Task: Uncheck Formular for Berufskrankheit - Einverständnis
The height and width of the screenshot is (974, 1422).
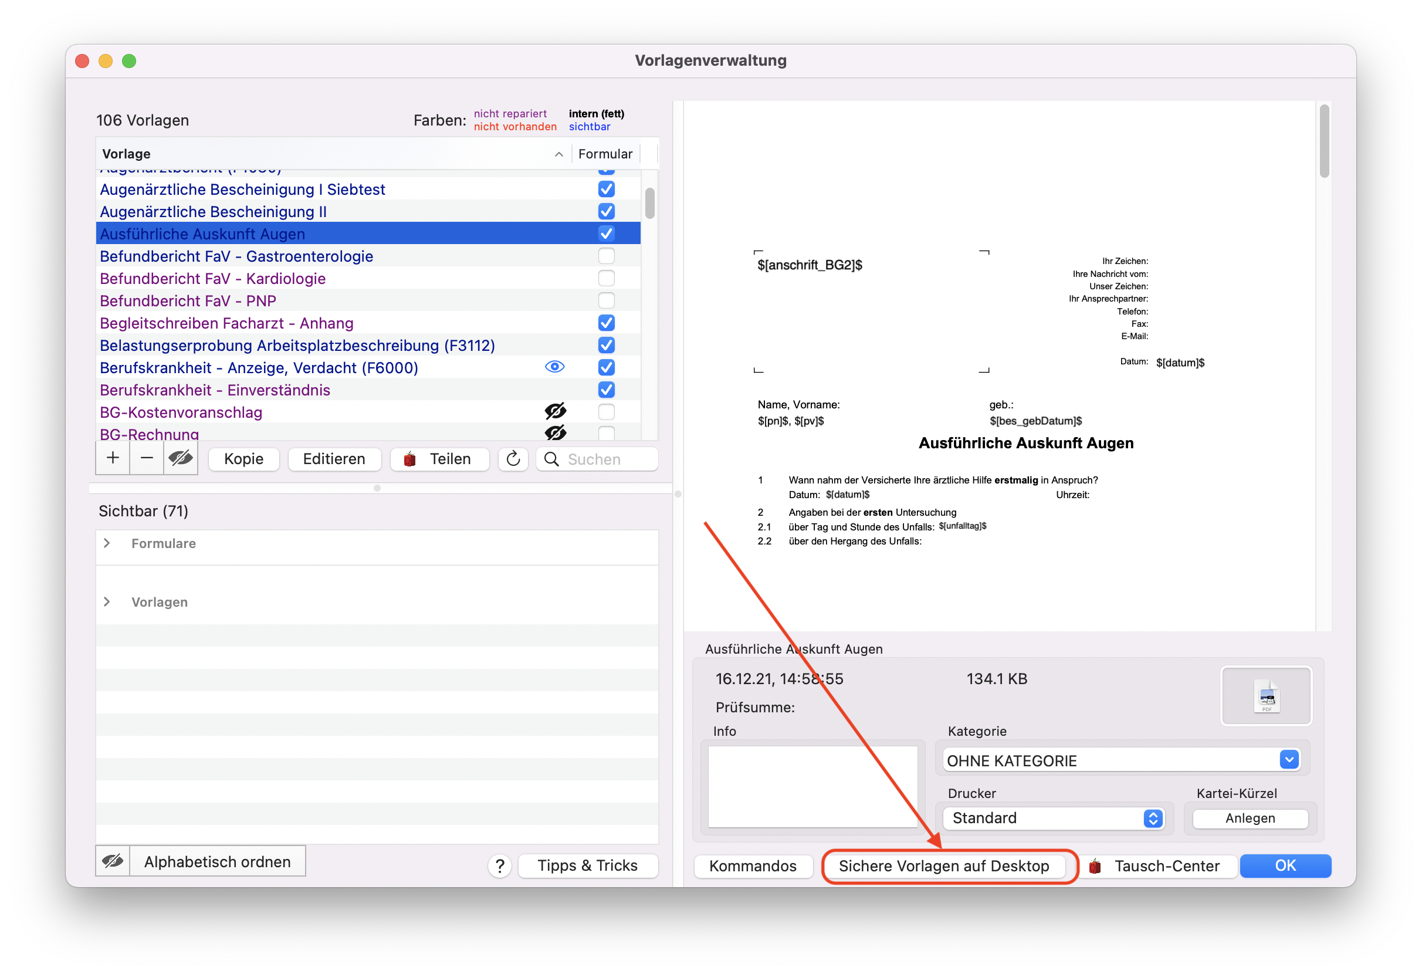Action: [x=606, y=390]
